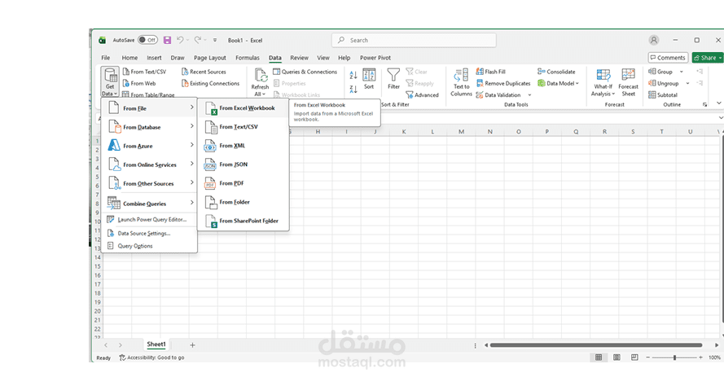Undo the last action
This screenshot has height=377, width=724.
[180, 40]
